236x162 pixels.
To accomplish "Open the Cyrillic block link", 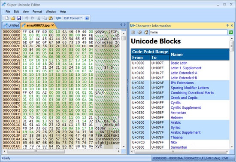I will click(x=176, y=103).
